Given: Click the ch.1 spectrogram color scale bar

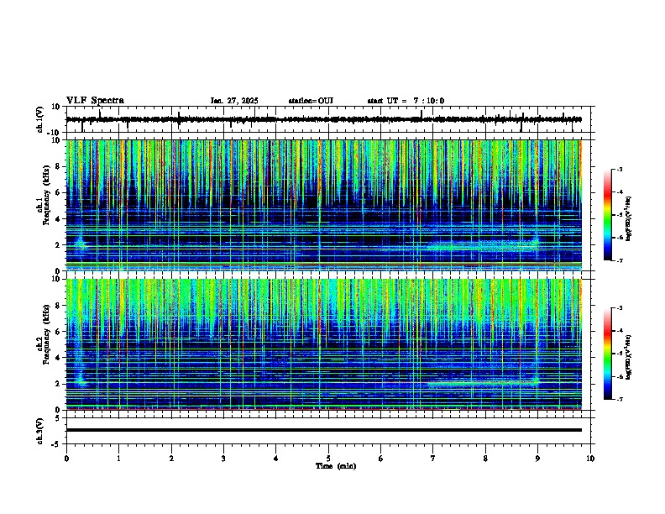Looking at the screenshot, I should (x=608, y=215).
